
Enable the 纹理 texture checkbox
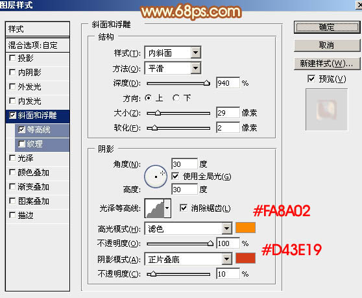(21, 144)
